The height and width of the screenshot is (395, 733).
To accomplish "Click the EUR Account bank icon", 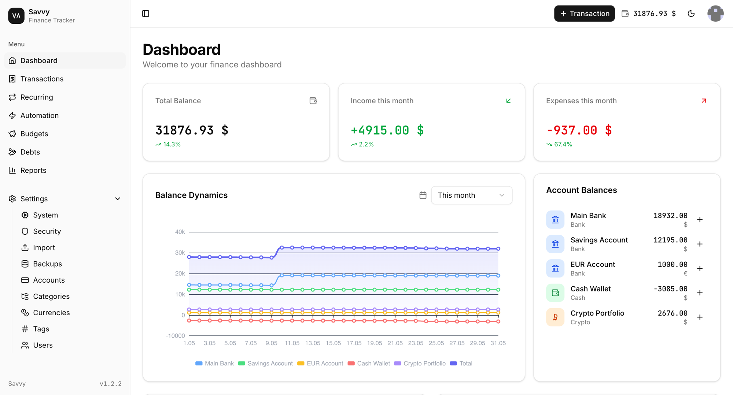I will click(555, 268).
